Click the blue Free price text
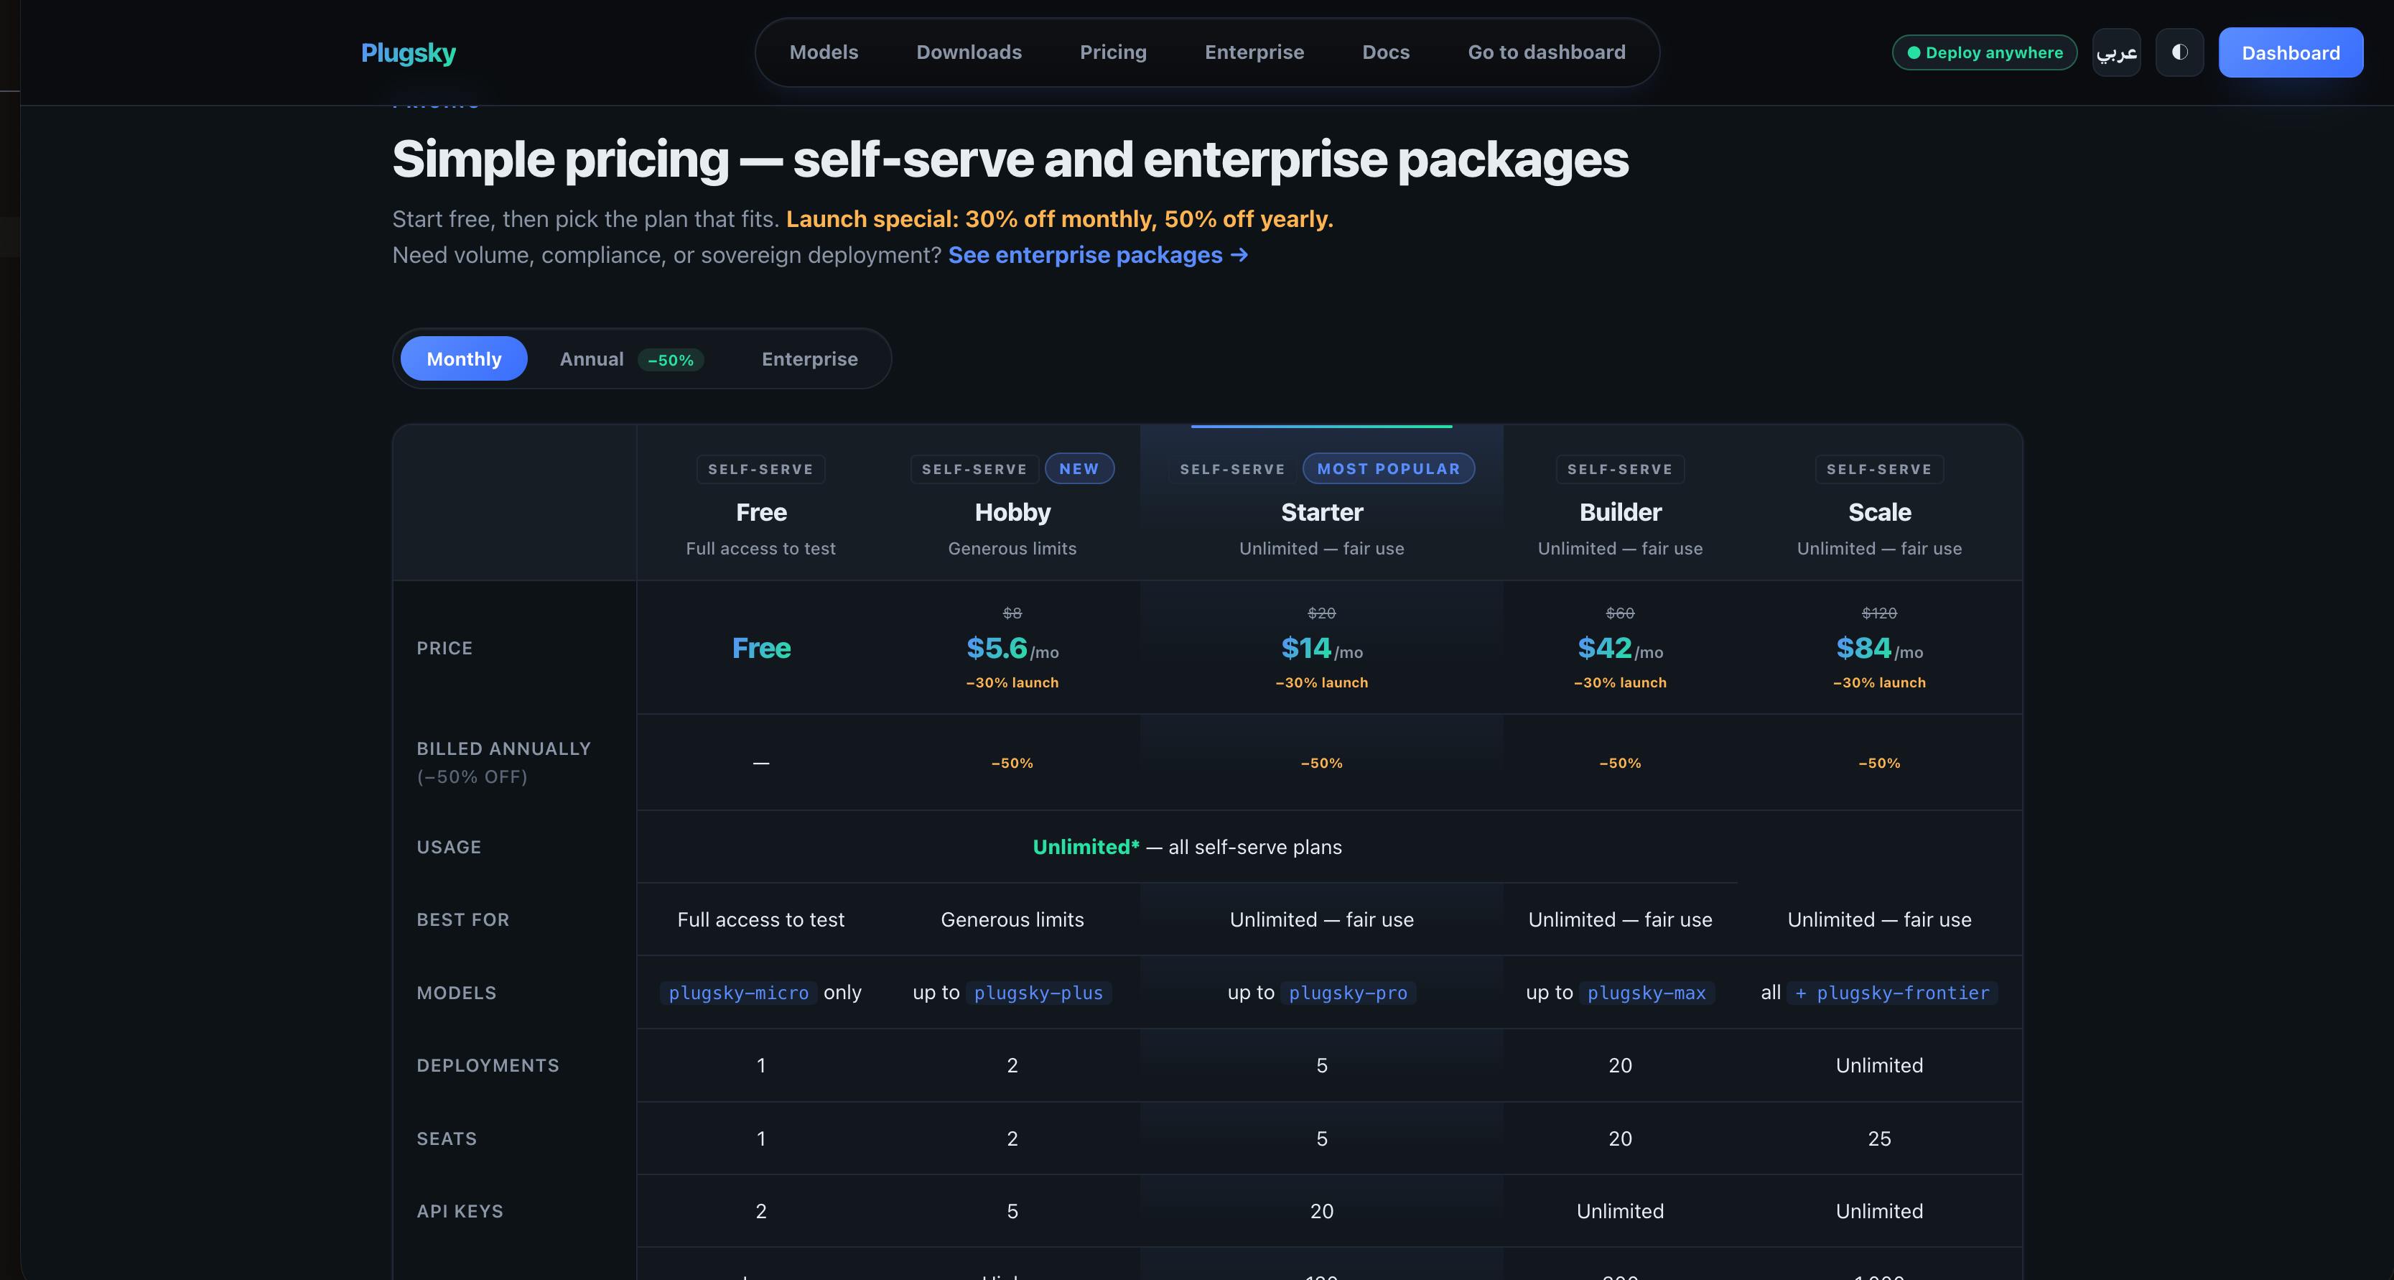This screenshot has height=1280, width=2394. click(x=761, y=648)
